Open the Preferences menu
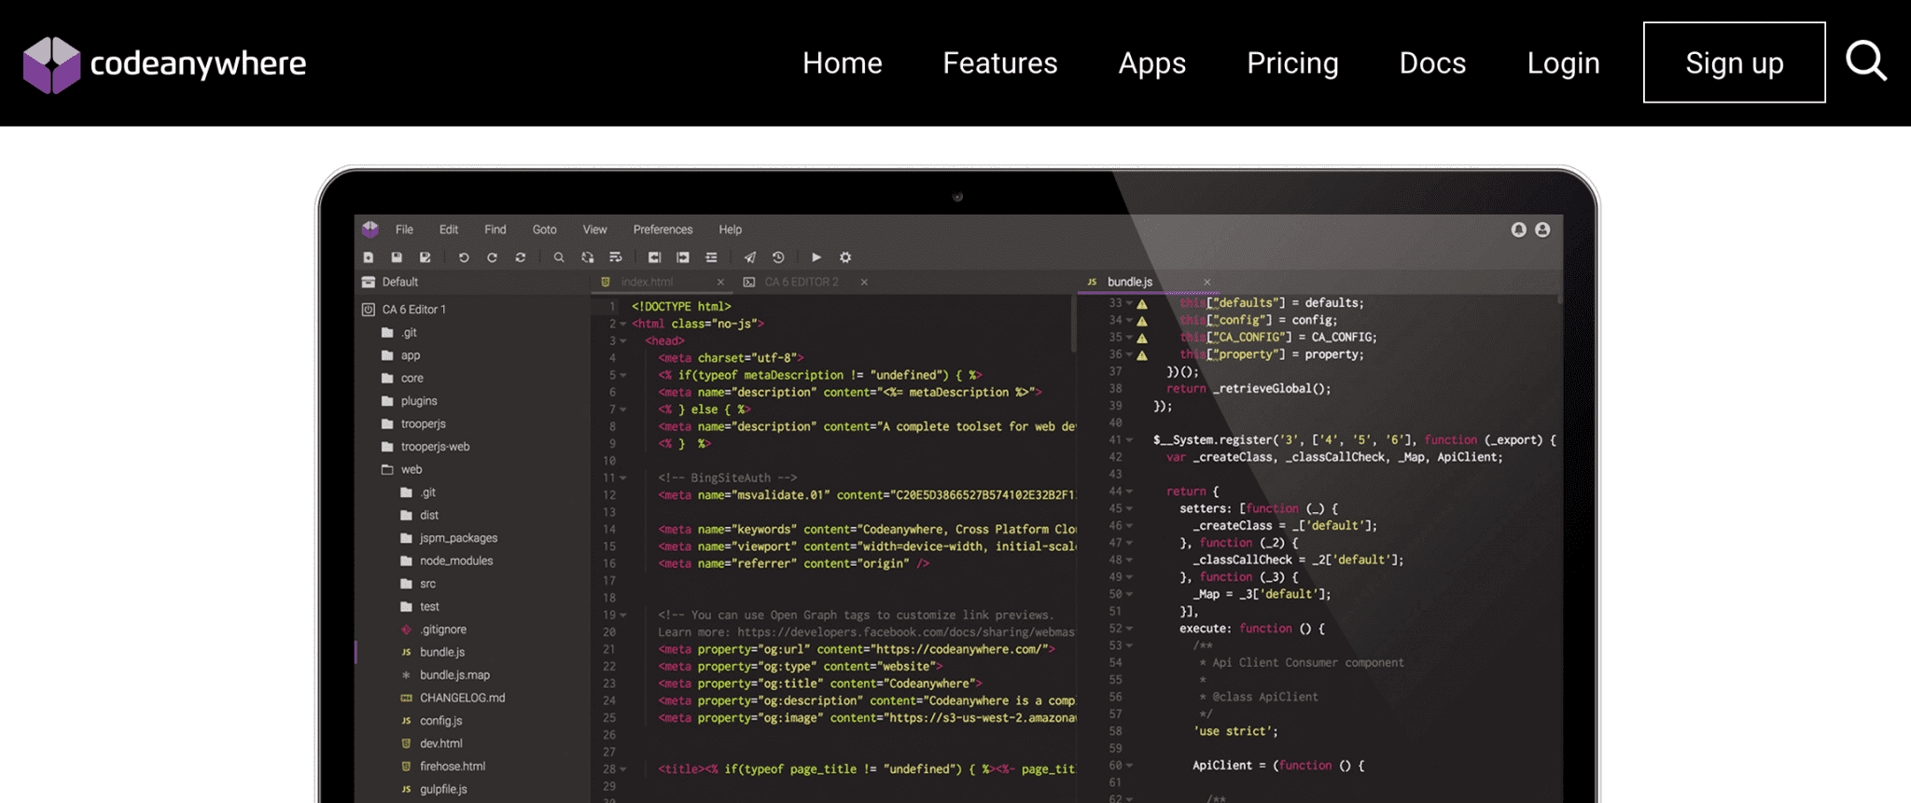 [663, 229]
